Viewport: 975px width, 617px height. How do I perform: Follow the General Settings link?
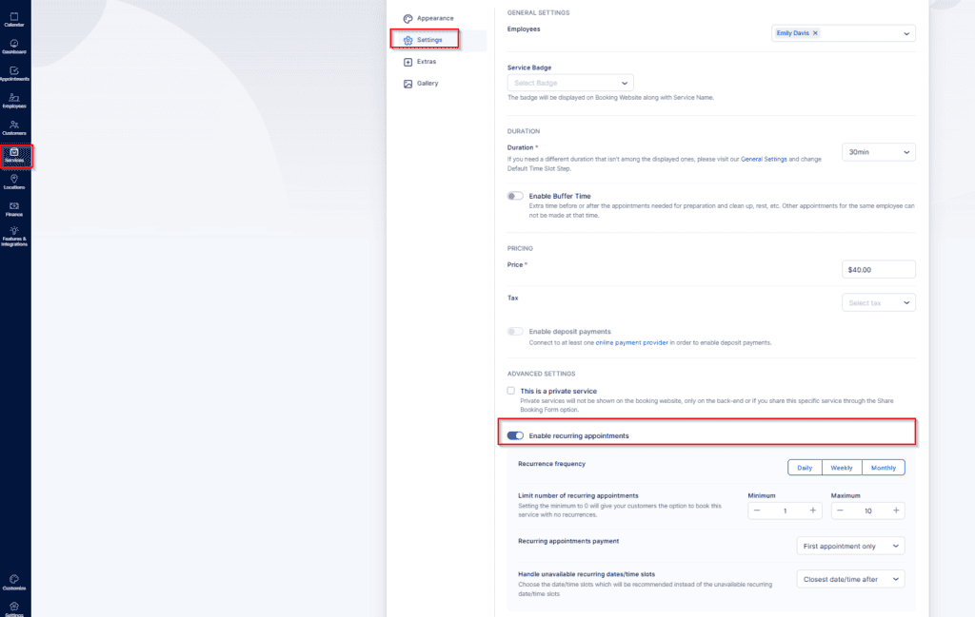[764, 160]
